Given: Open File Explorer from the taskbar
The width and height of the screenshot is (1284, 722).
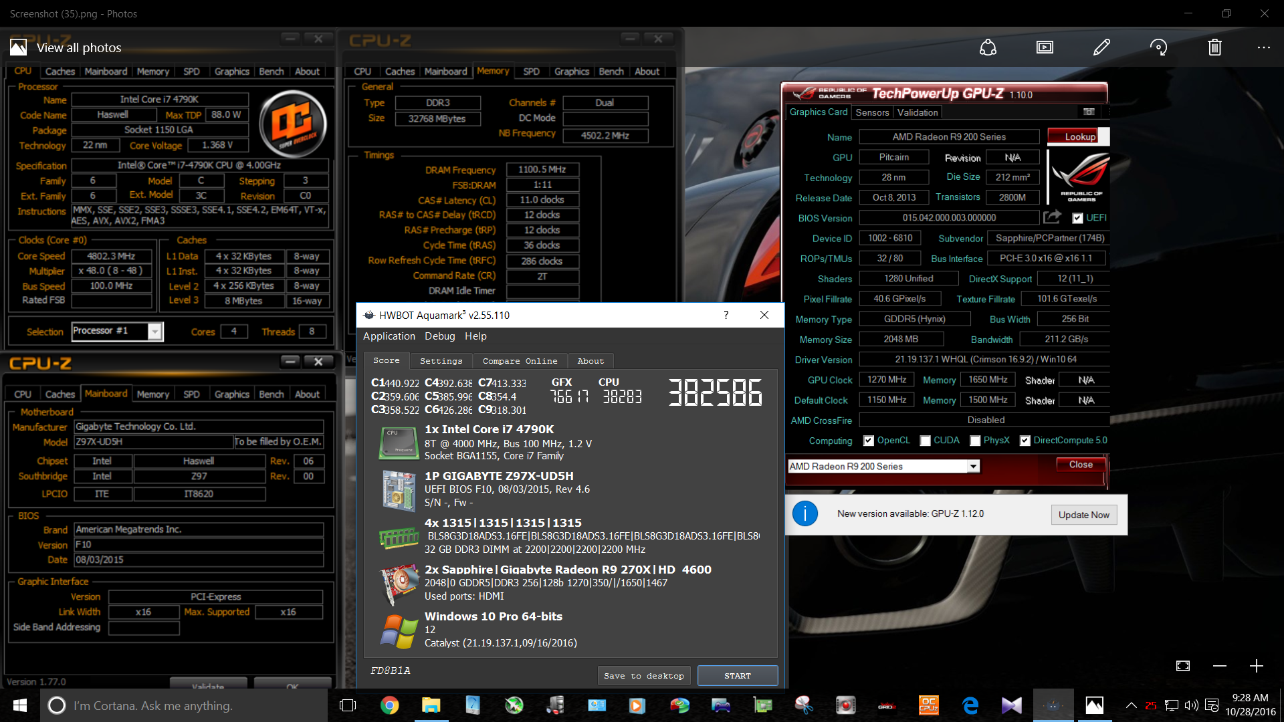Looking at the screenshot, I should [431, 705].
